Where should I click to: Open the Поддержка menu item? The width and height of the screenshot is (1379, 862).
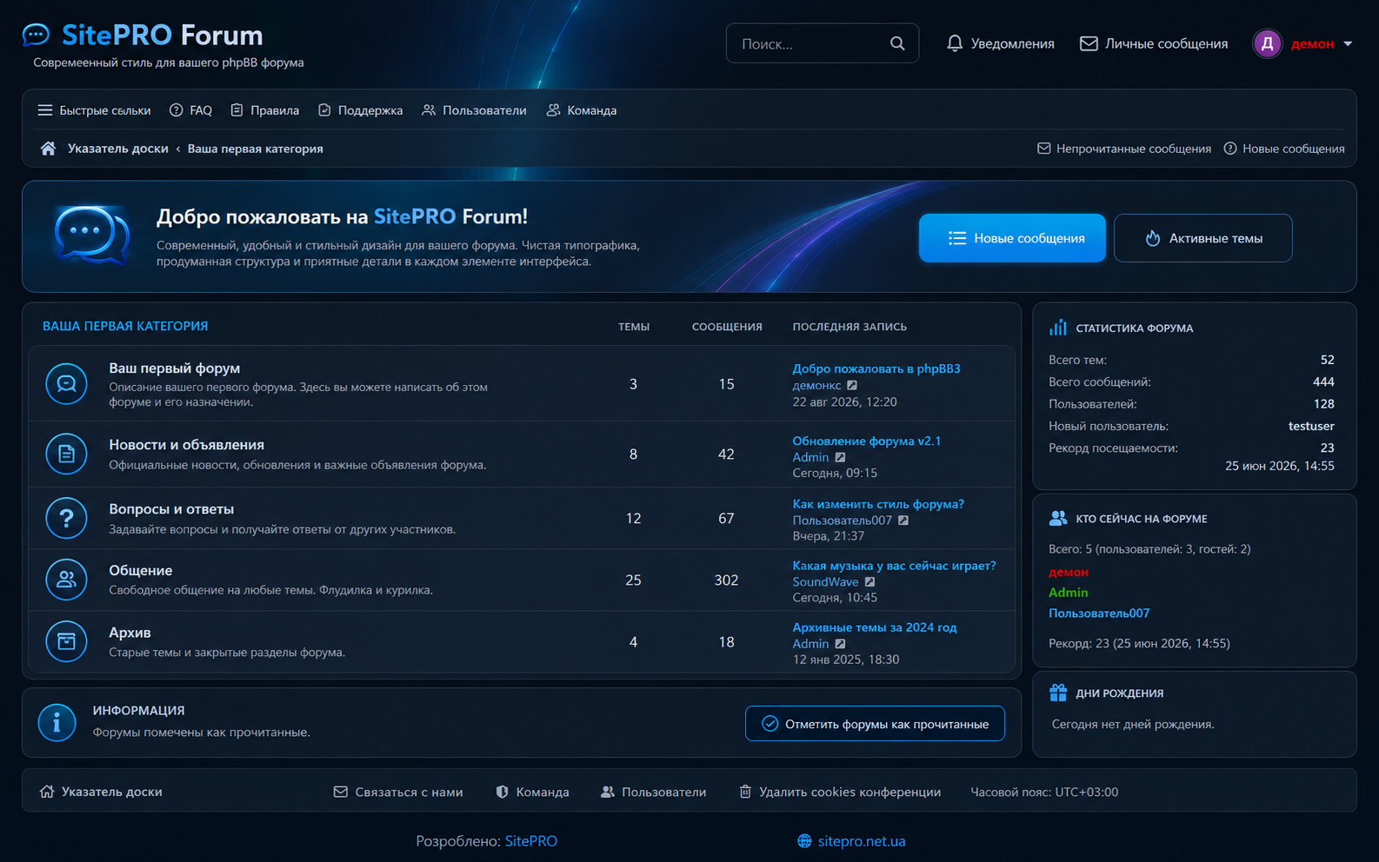click(360, 110)
